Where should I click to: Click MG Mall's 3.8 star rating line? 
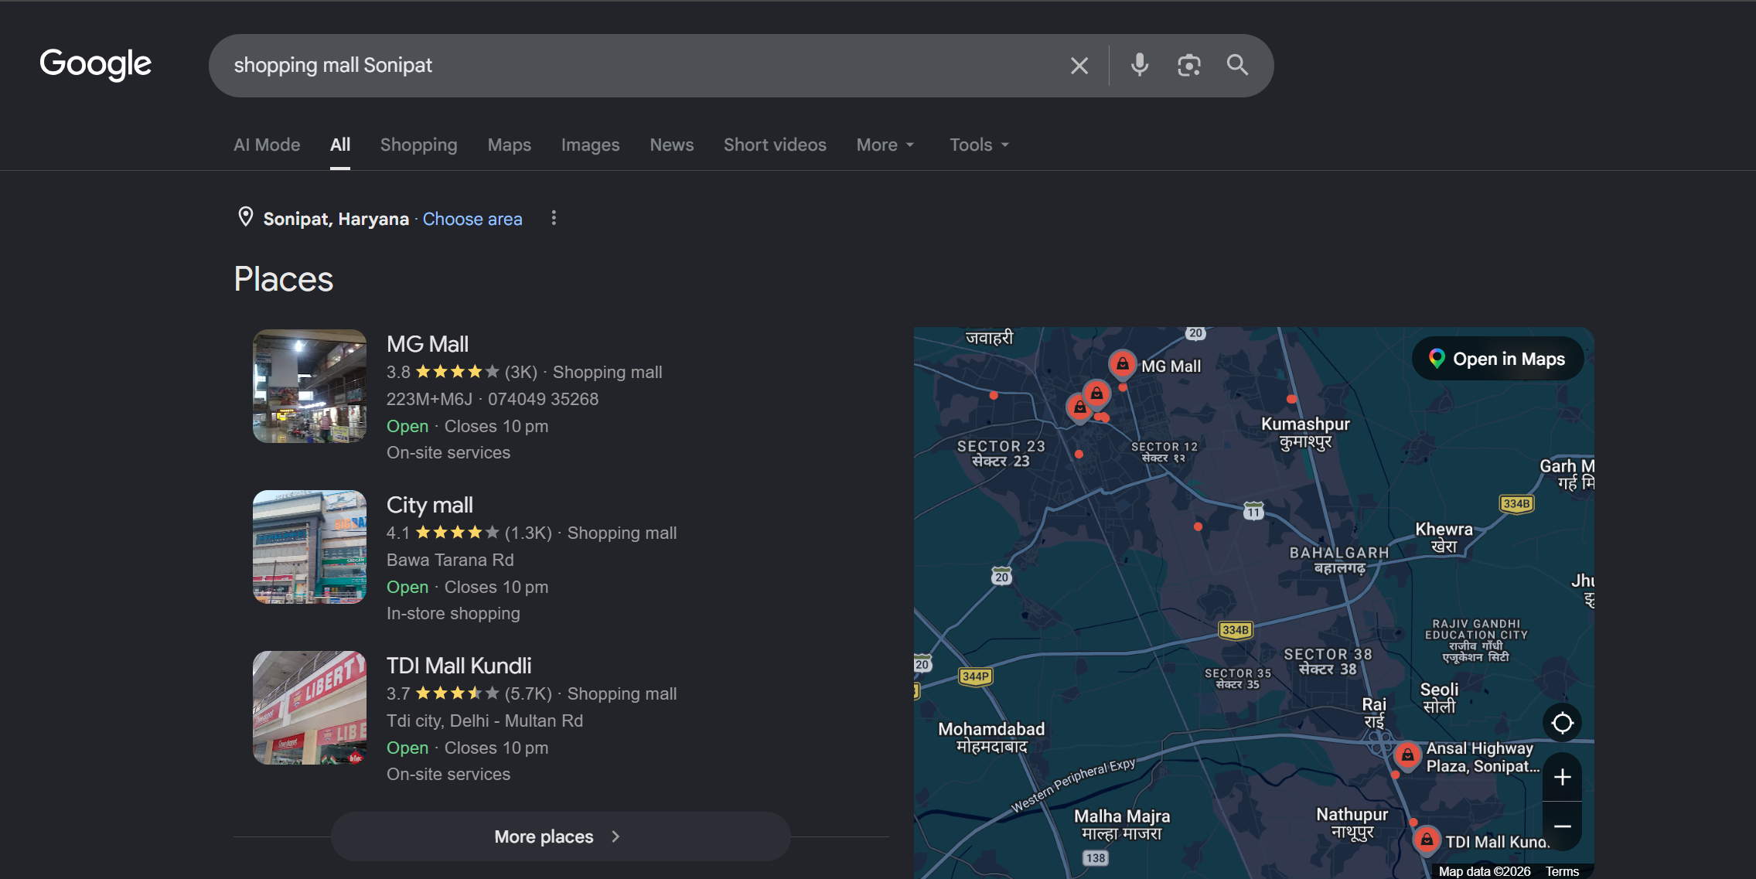[x=524, y=372]
